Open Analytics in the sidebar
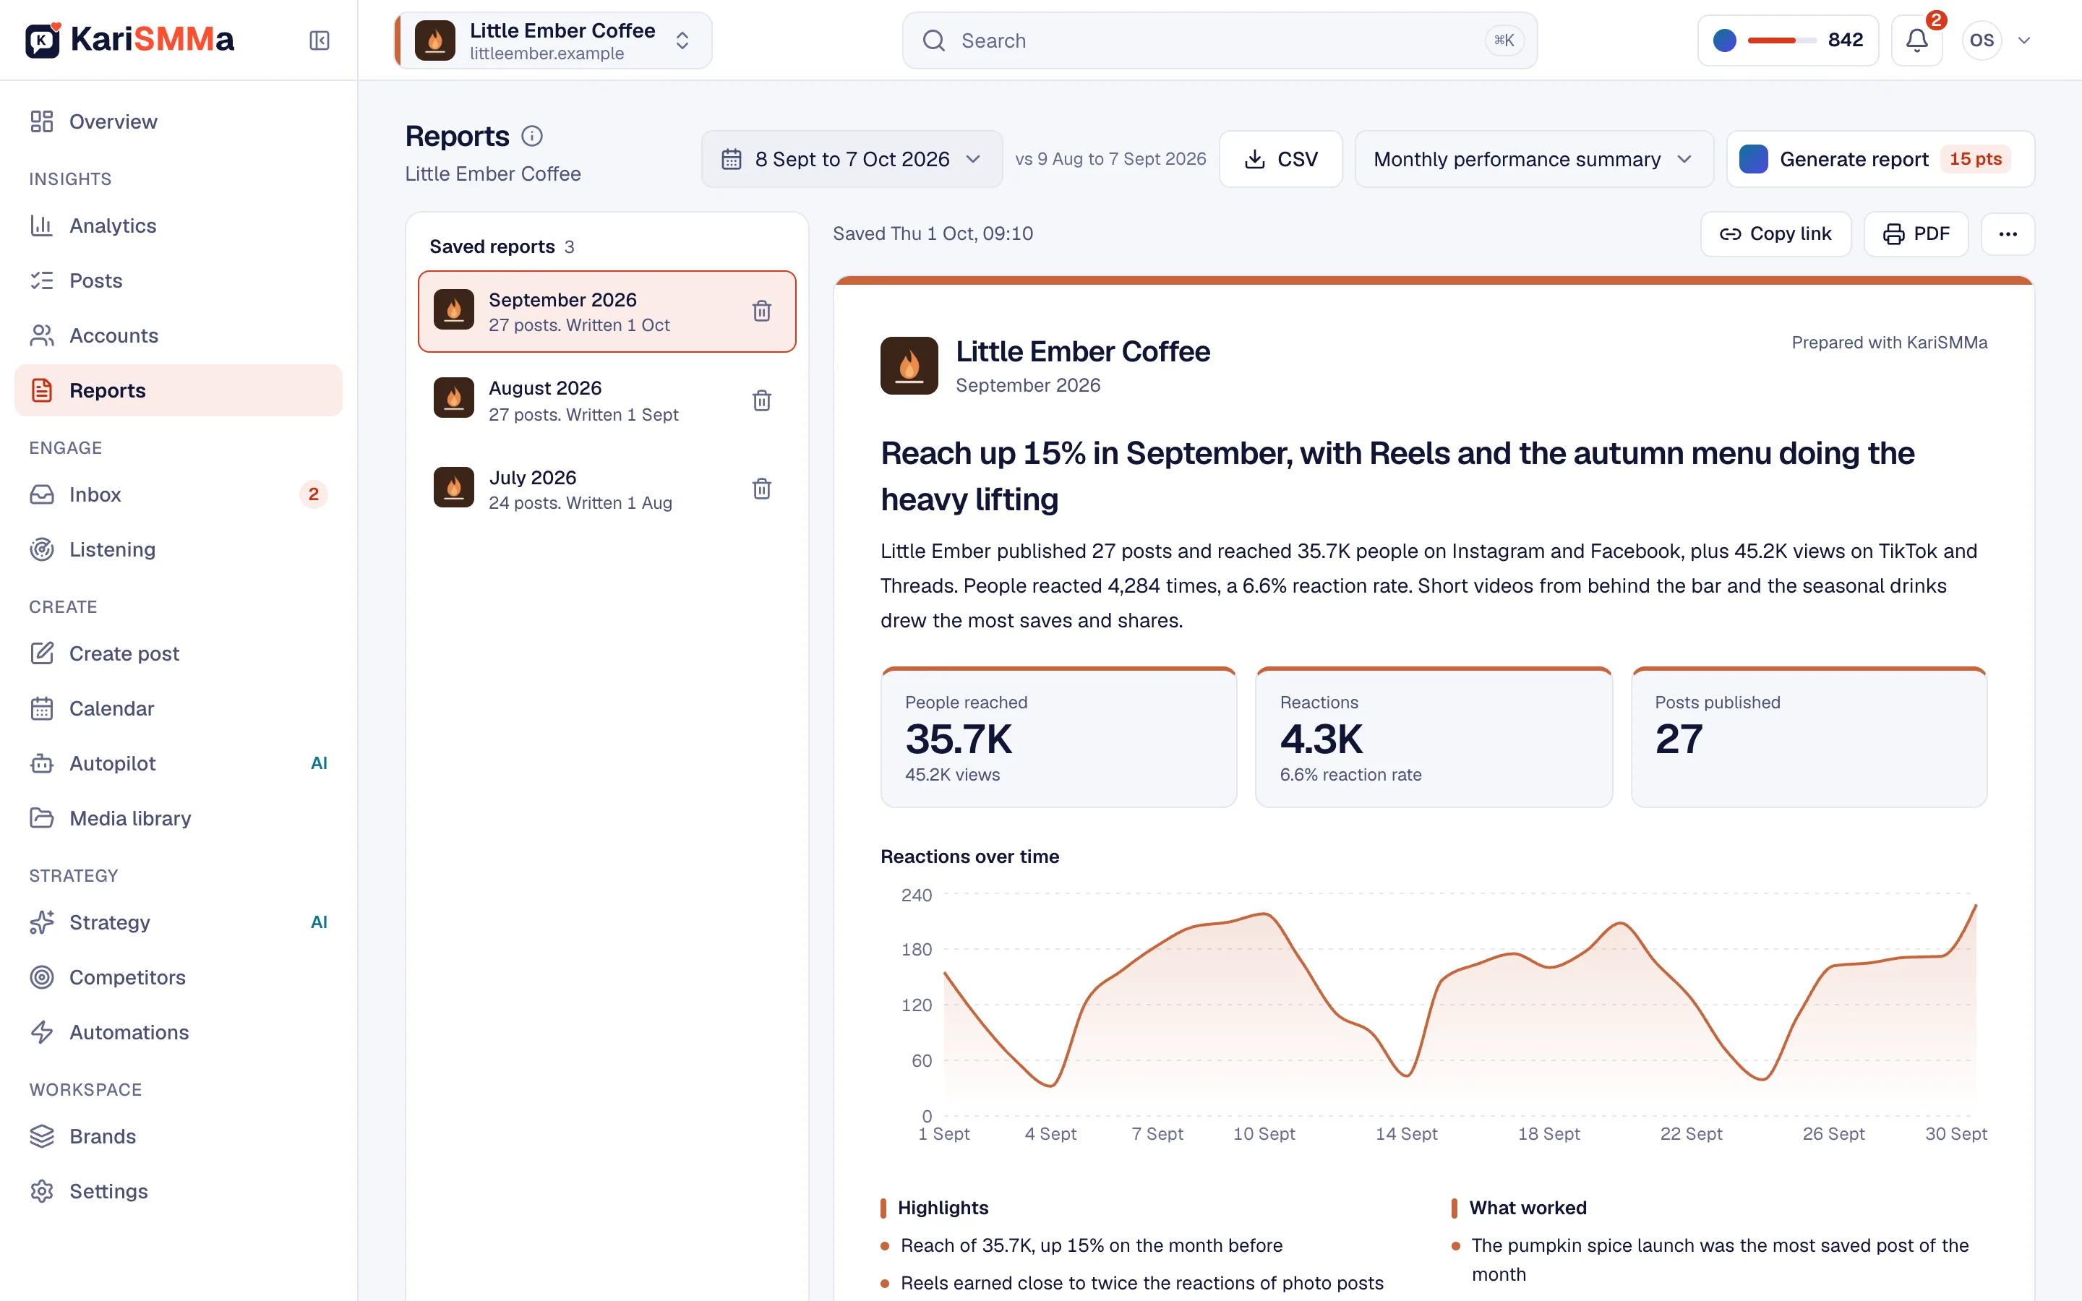2082x1301 pixels. (178, 226)
